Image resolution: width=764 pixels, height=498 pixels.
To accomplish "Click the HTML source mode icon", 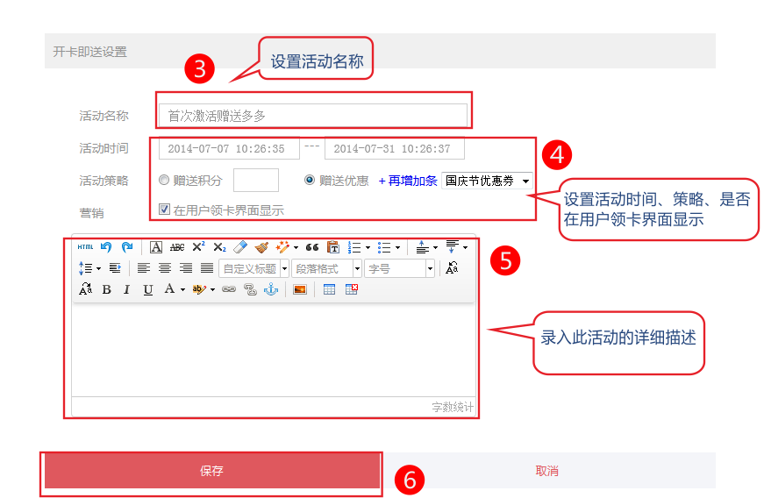I will (x=85, y=247).
